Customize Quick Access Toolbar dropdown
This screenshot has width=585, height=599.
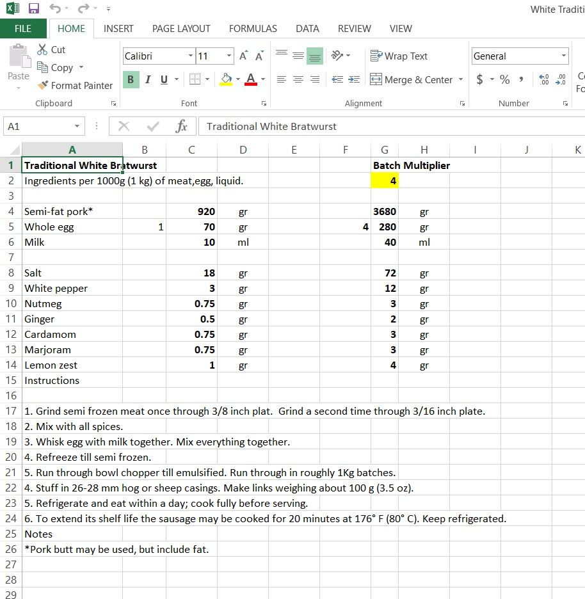(x=109, y=8)
